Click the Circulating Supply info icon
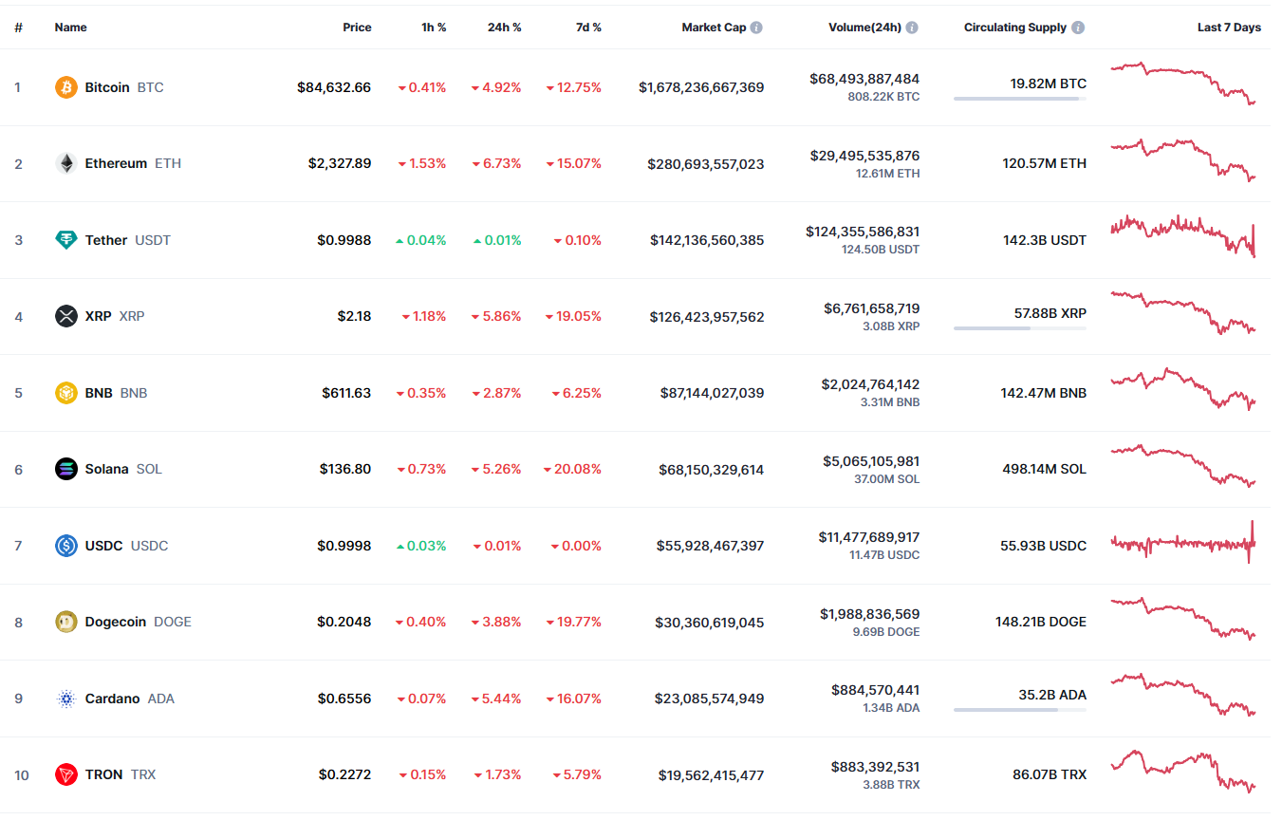This screenshot has height=820, width=1282. tap(1078, 28)
